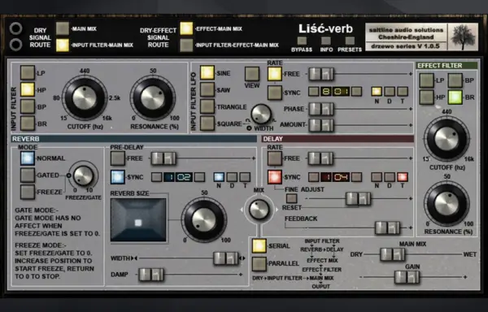
Task: Choose SQUARE LFO waveform
Action: pyautogui.click(x=207, y=123)
